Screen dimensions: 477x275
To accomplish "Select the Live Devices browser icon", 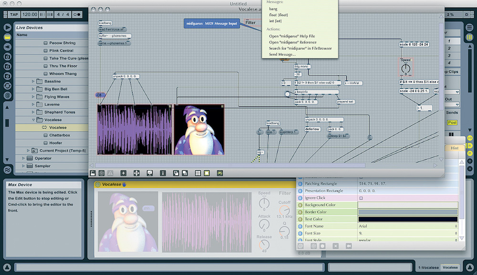I will [x=8, y=37].
